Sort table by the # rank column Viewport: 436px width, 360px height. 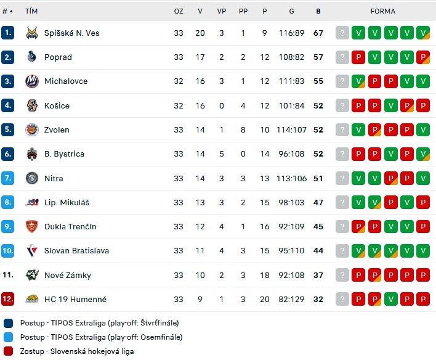7,11
